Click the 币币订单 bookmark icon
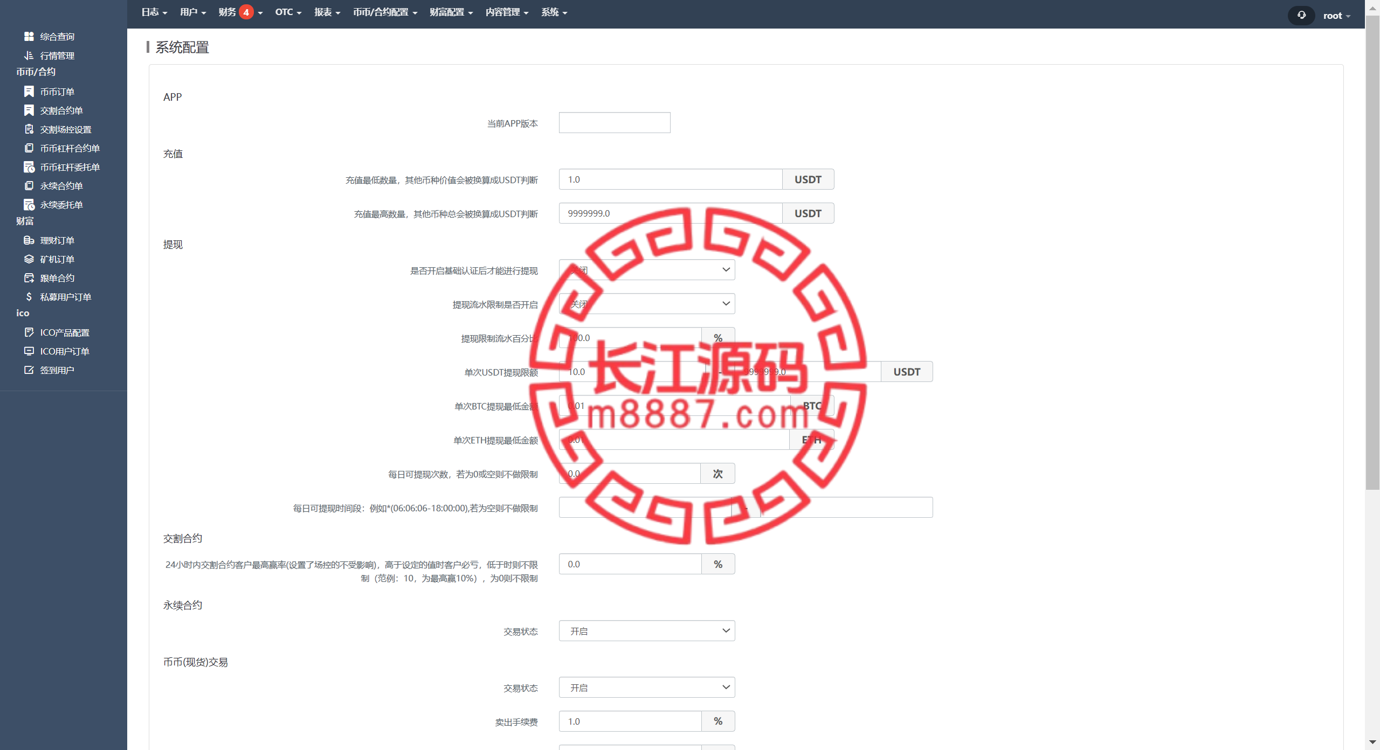Viewport: 1380px width, 750px height. click(29, 92)
